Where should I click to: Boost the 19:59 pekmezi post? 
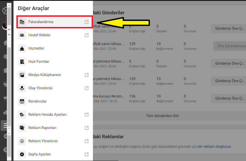pos(229,81)
